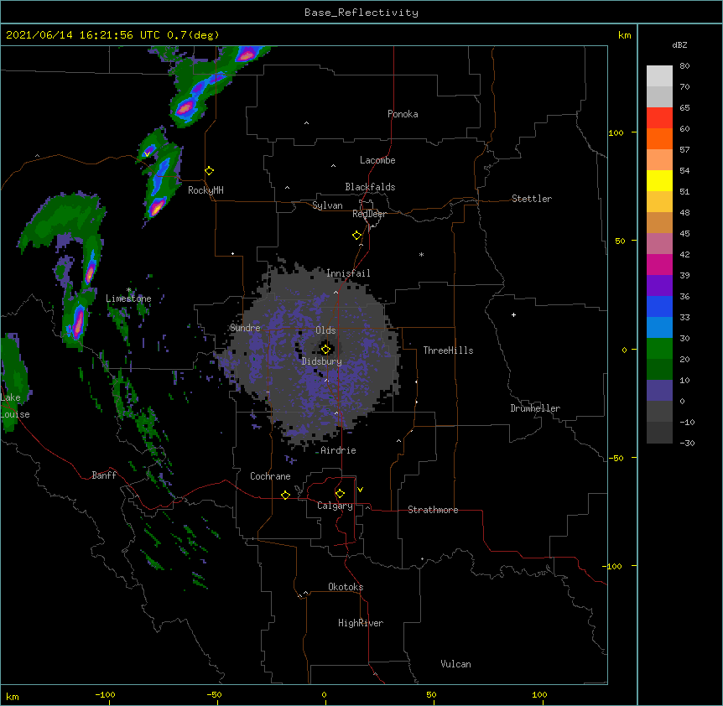
Task: Click the ThreeHills city label
Action: point(448,350)
